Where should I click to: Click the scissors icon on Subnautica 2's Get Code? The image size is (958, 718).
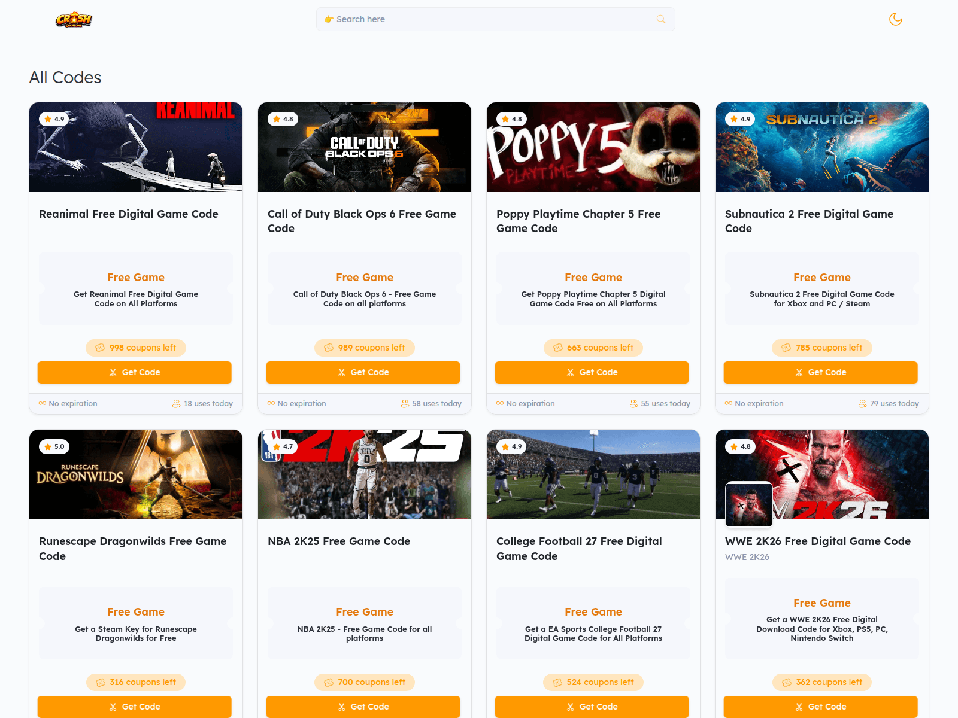[799, 372]
